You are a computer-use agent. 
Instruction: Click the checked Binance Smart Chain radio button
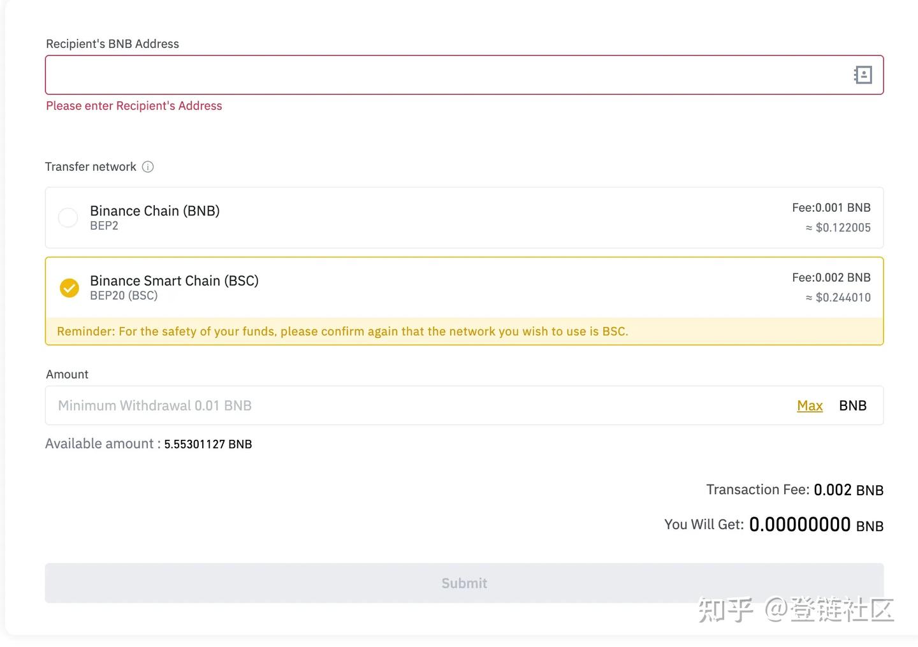tap(69, 288)
